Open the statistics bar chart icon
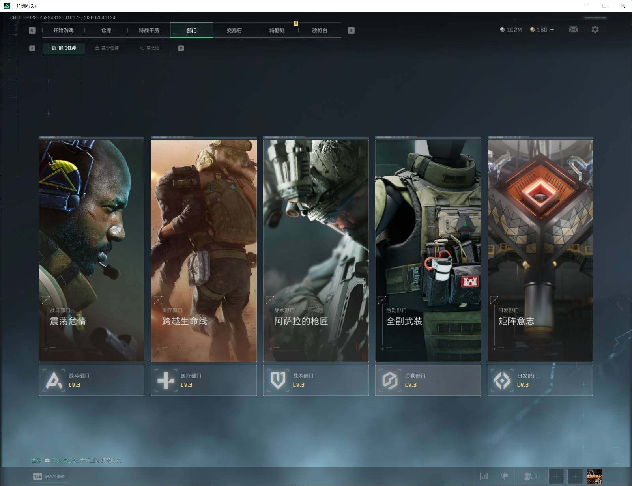Image resolution: width=632 pixels, height=486 pixels. 484,477
